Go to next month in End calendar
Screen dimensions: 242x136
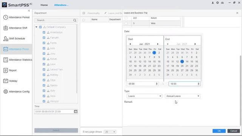coord(195,44)
